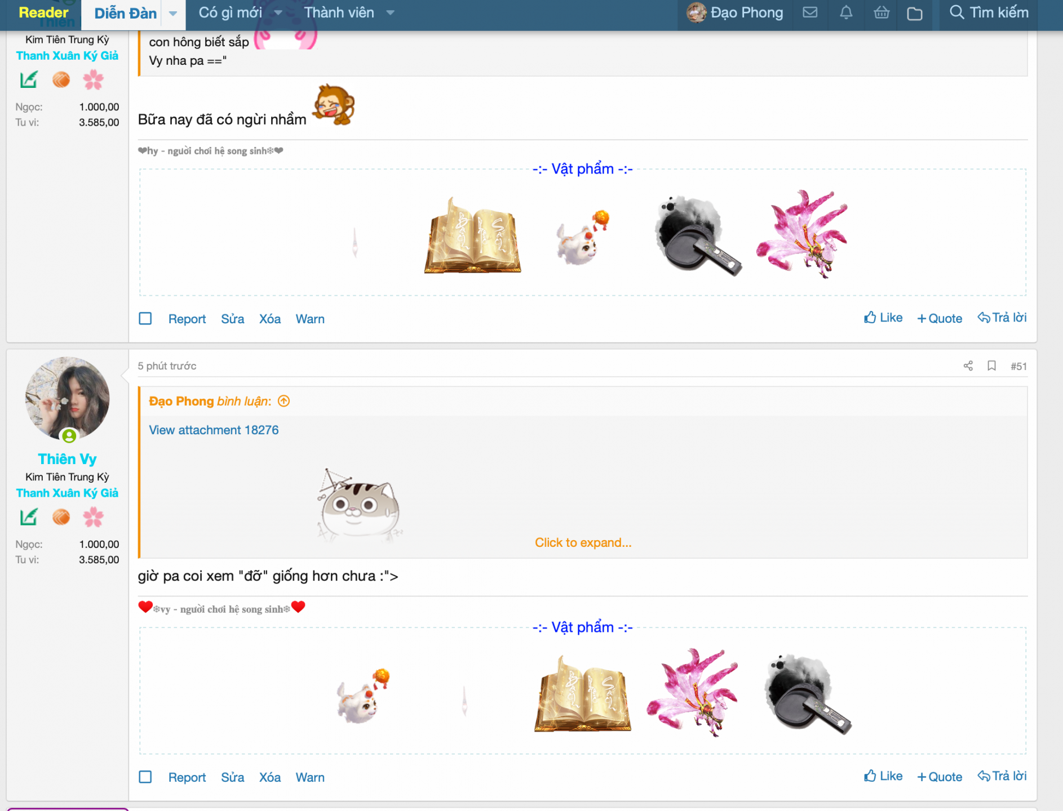Select the checkbox beside the upper Report link
Image resolution: width=1063 pixels, height=811 pixels.
145,319
